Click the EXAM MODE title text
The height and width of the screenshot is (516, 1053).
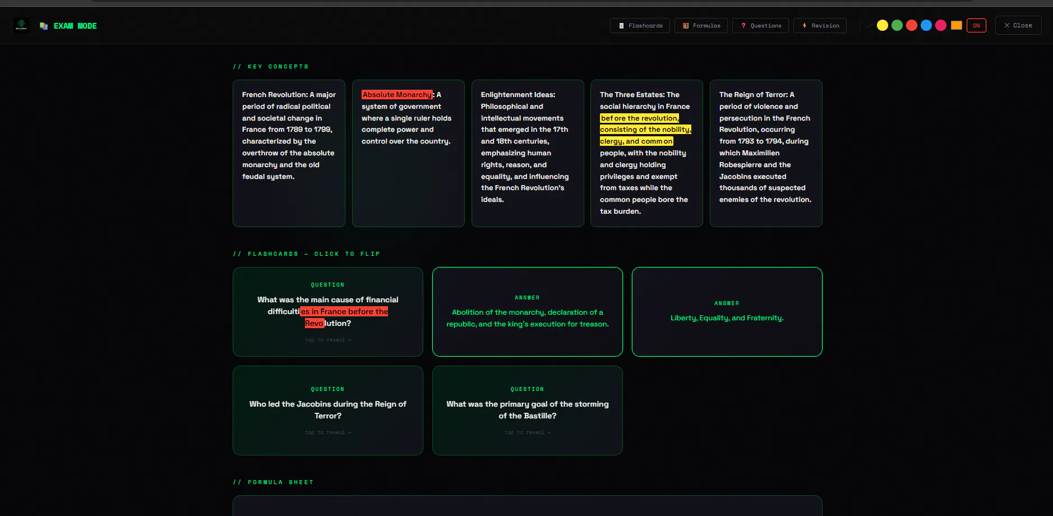coord(75,26)
